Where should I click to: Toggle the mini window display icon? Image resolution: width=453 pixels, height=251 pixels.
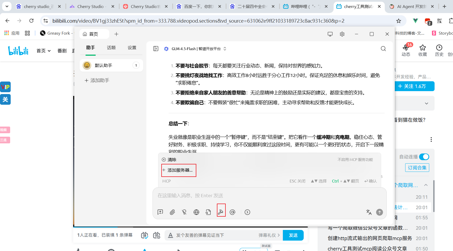[330, 34]
